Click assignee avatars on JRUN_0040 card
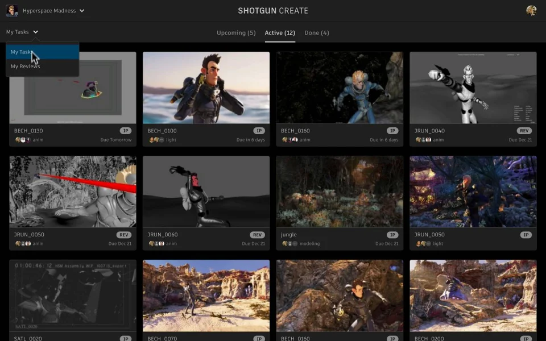 423,140
